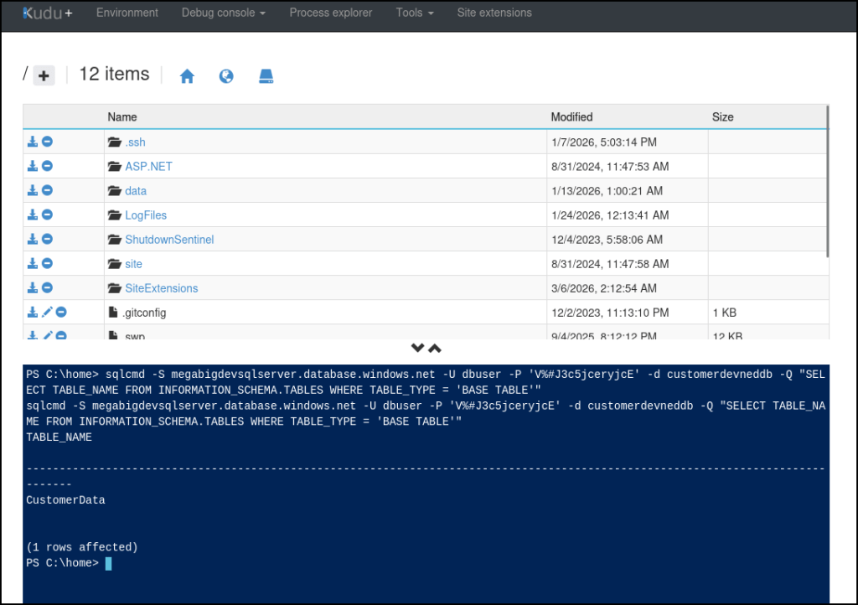Screen dimensions: 858x605
Task: Download the .ssh folder
Action: [x=33, y=142]
